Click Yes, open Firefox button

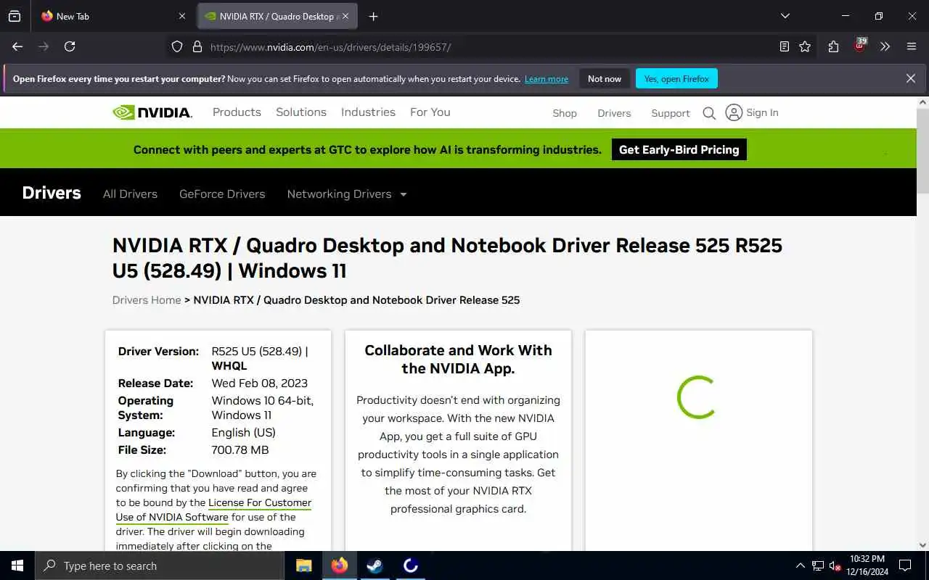tap(676, 79)
